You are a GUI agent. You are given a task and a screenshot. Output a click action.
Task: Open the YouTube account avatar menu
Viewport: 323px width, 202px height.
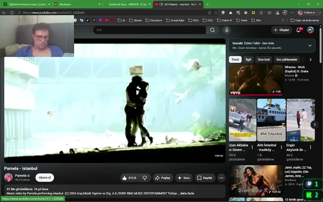tap(310, 30)
